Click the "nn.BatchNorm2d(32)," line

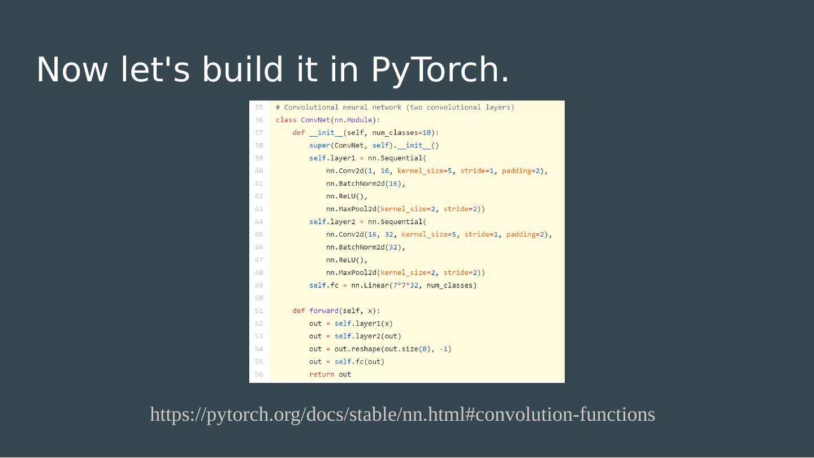(x=366, y=247)
